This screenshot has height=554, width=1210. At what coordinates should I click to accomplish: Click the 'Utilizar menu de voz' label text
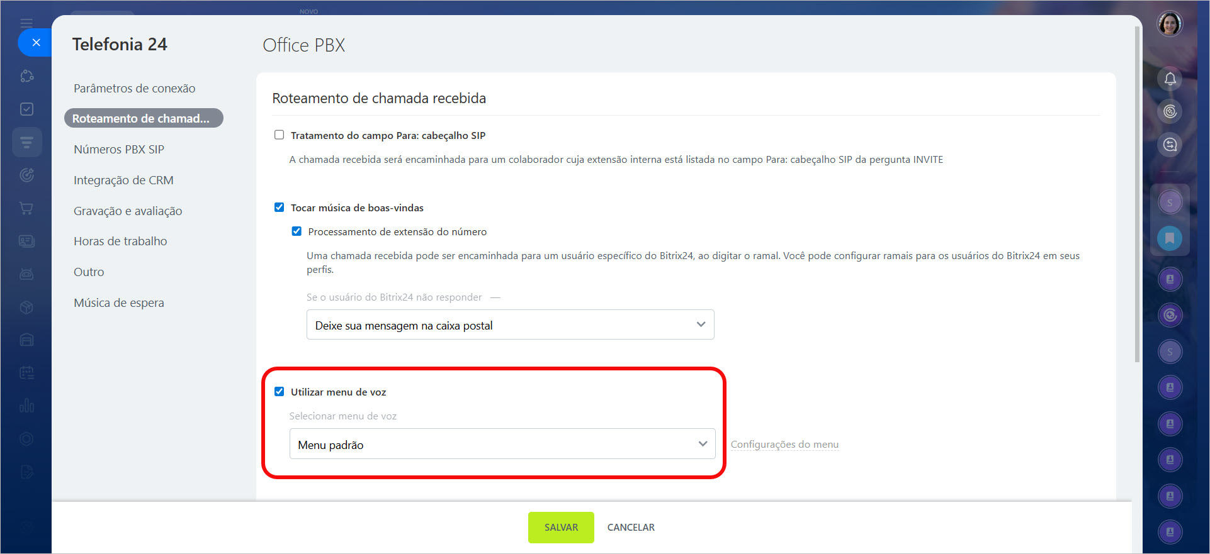338,392
